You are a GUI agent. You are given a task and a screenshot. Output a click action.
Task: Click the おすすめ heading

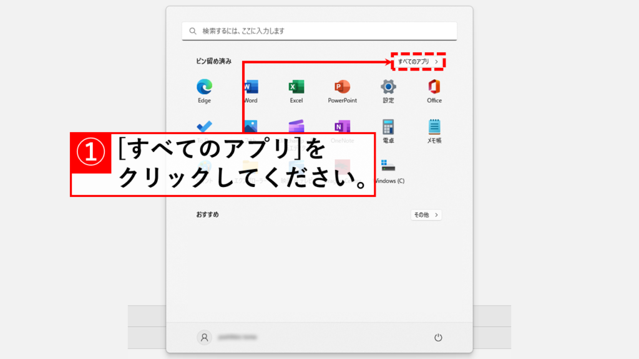pyautogui.click(x=207, y=214)
